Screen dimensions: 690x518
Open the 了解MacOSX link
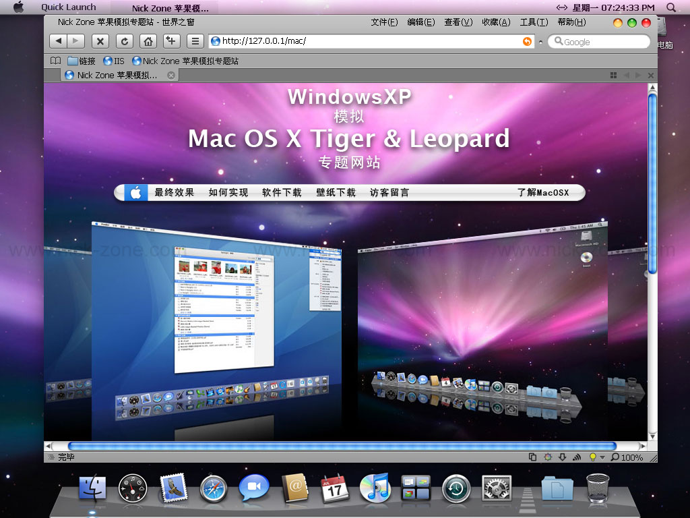click(543, 192)
